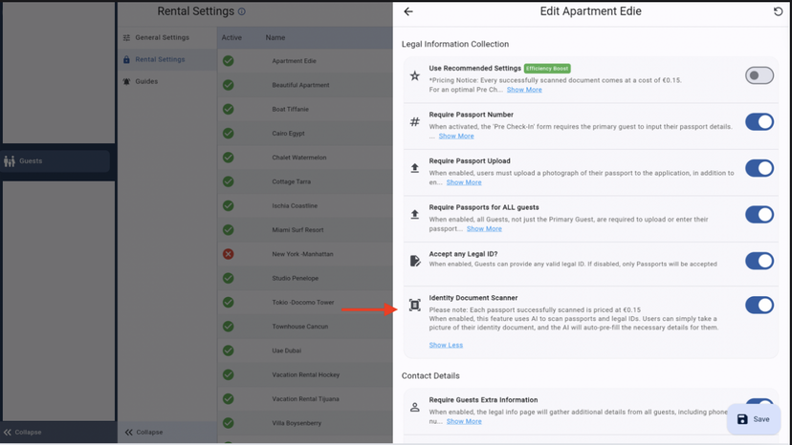Turn off the Accept any Legal ID toggle
Viewport: 792px width, 445px height.
[x=759, y=261]
